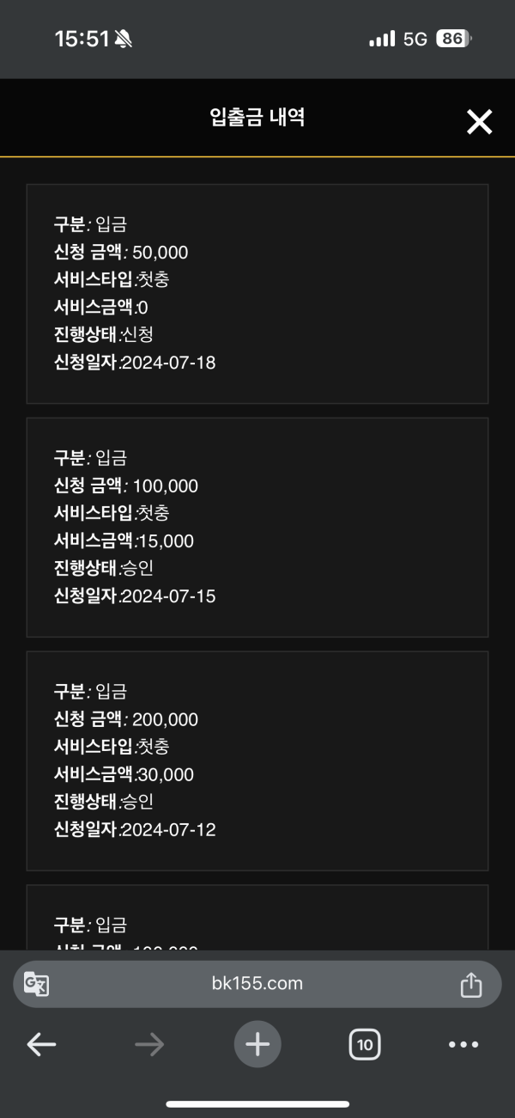515x1118 pixels.
Task: Tap the forward navigation arrow
Action: coord(149,1044)
